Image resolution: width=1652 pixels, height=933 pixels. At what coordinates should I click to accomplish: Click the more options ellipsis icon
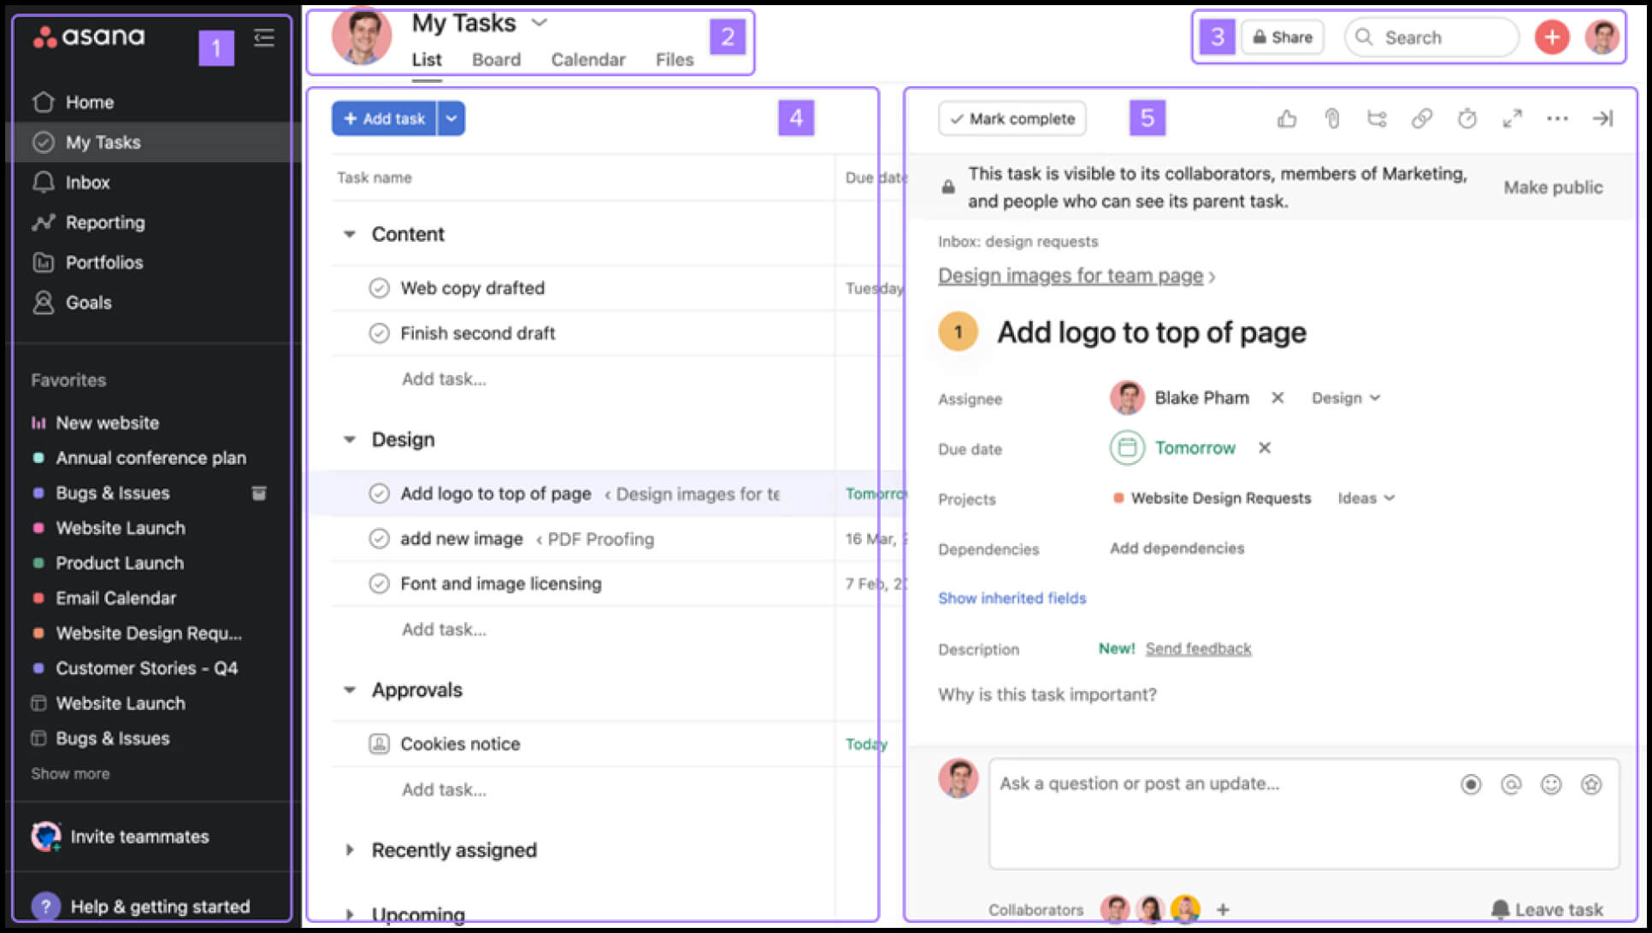pos(1557,118)
